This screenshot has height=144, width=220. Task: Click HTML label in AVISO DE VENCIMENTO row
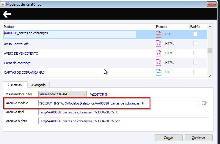tap(170, 53)
